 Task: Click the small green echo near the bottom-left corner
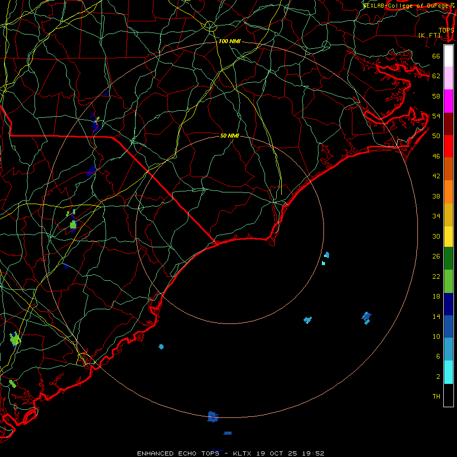13,383
